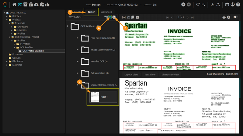The width and height of the screenshot is (243, 136).
Task: Open the Design page tools icon
Action: (x=20, y=5)
